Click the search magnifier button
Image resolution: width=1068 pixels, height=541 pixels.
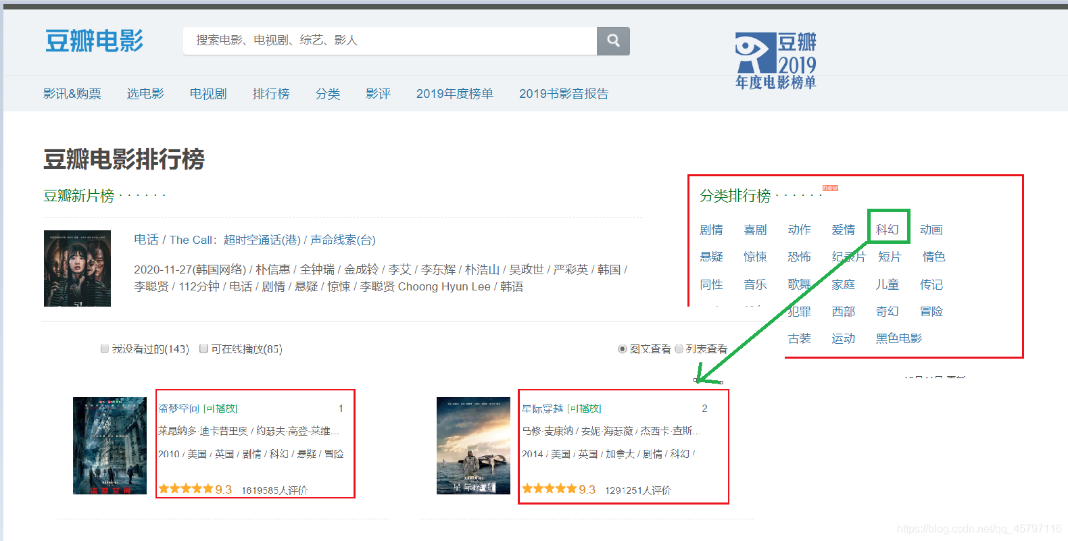coord(613,41)
